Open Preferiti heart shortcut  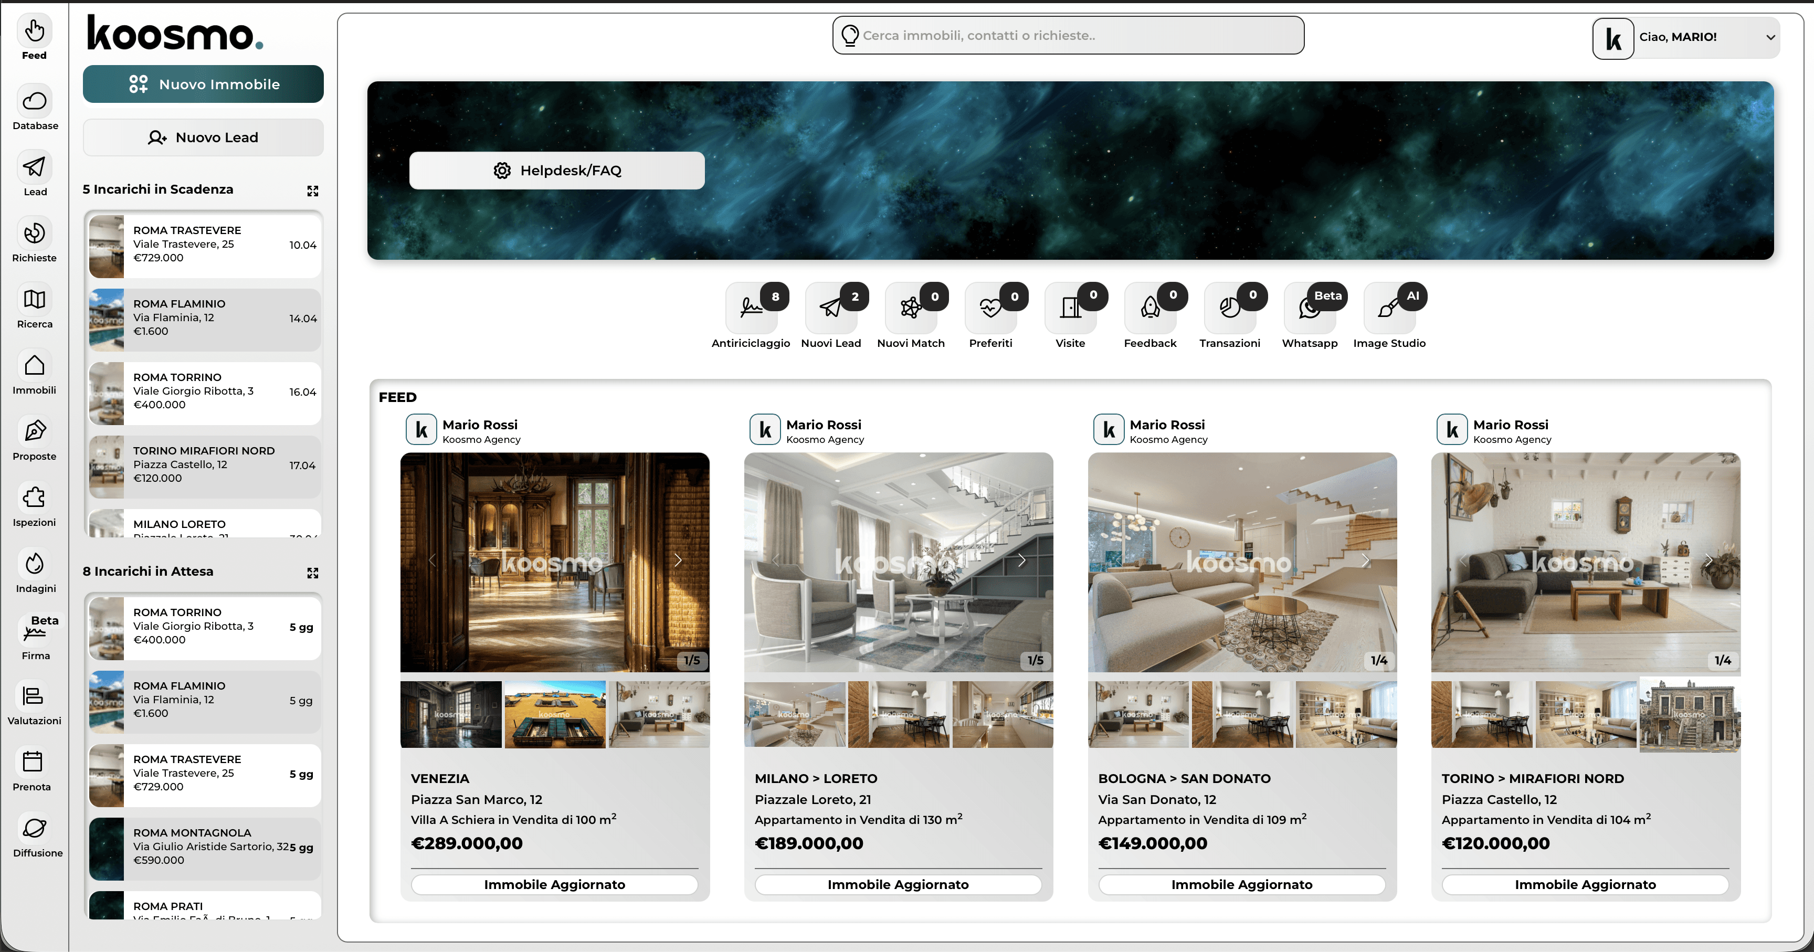pos(990,308)
